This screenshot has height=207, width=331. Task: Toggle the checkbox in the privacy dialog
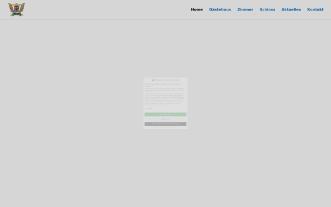click(145, 109)
